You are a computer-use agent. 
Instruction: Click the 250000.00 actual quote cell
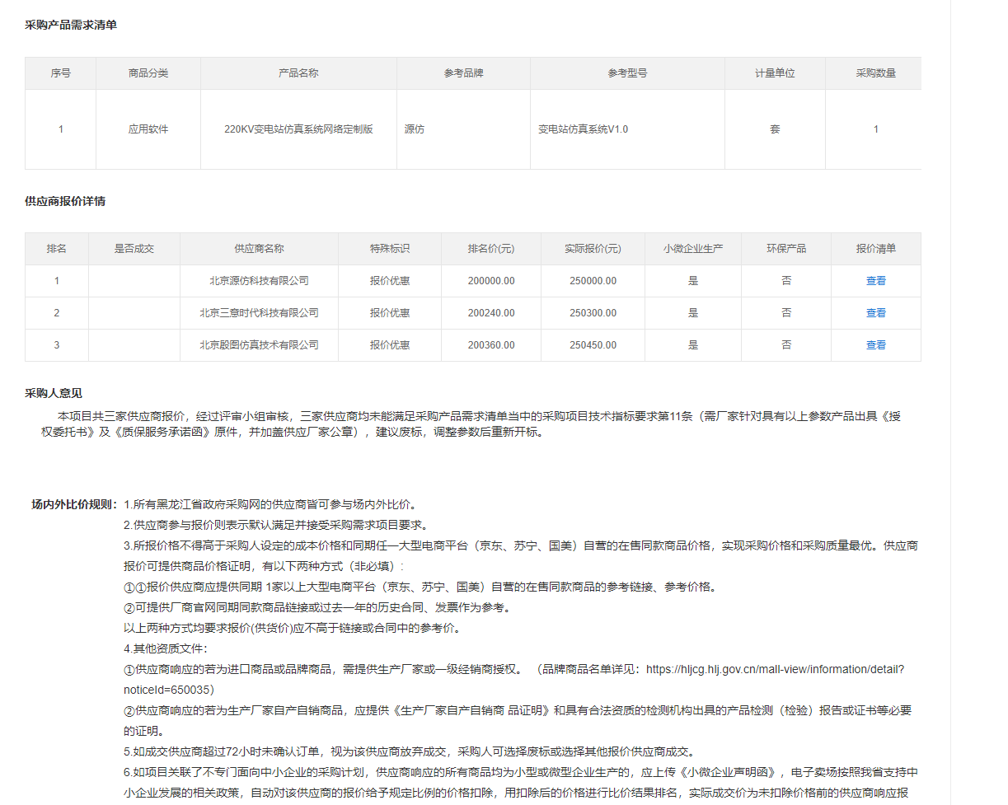coord(593,281)
